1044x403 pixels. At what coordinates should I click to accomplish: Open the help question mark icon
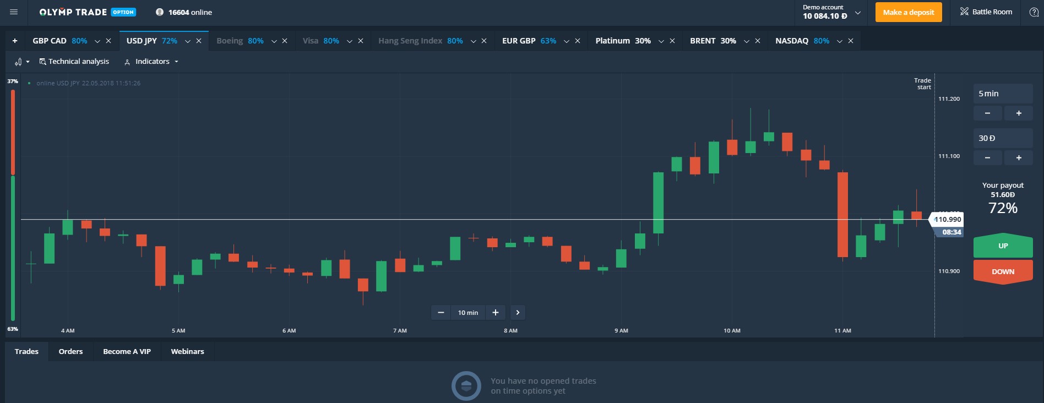1034,12
